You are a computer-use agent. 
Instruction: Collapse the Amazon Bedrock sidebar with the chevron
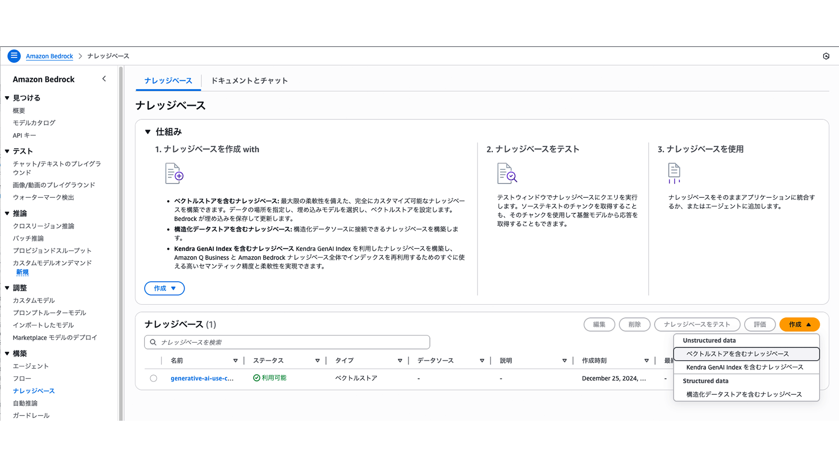104,78
